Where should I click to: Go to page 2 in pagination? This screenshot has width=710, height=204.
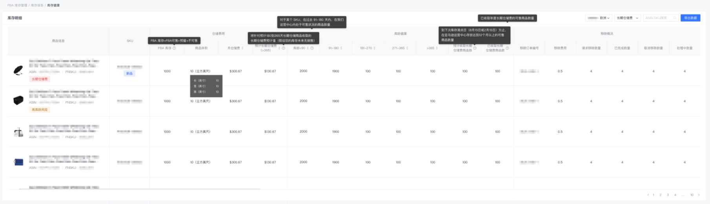click(661, 195)
